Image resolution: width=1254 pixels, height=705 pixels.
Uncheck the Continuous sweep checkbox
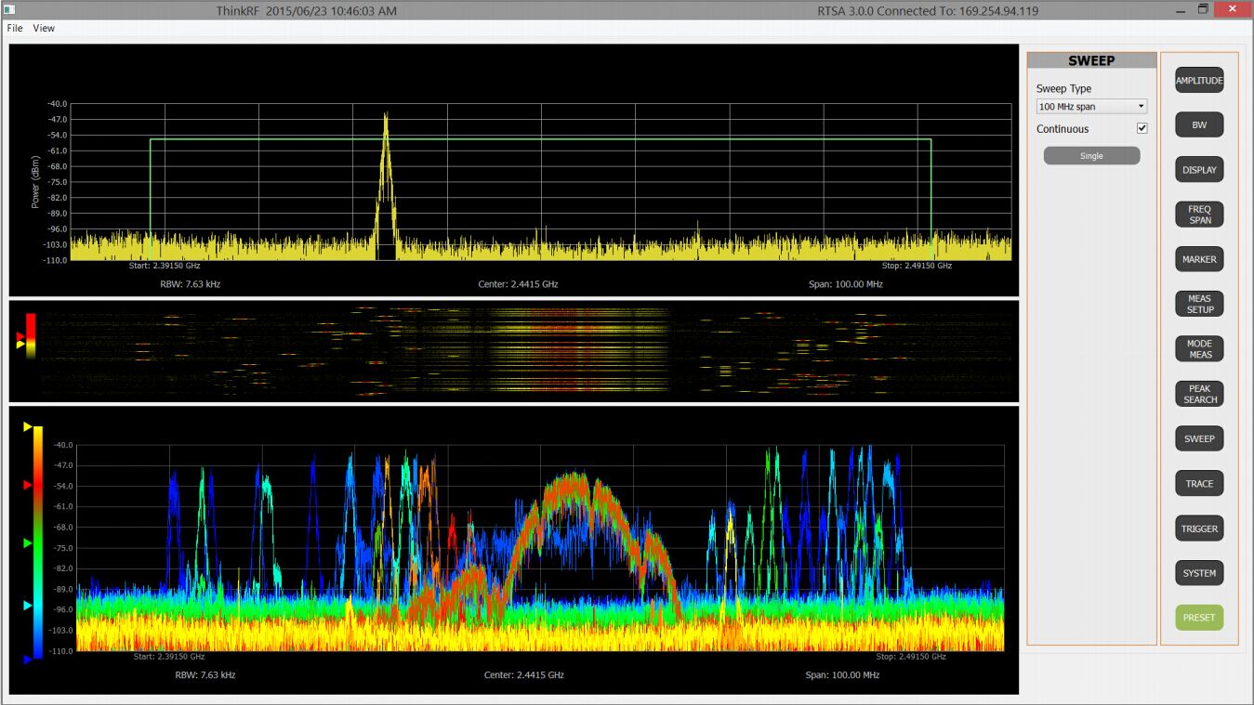pyautogui.click(x=1142, y=128)
